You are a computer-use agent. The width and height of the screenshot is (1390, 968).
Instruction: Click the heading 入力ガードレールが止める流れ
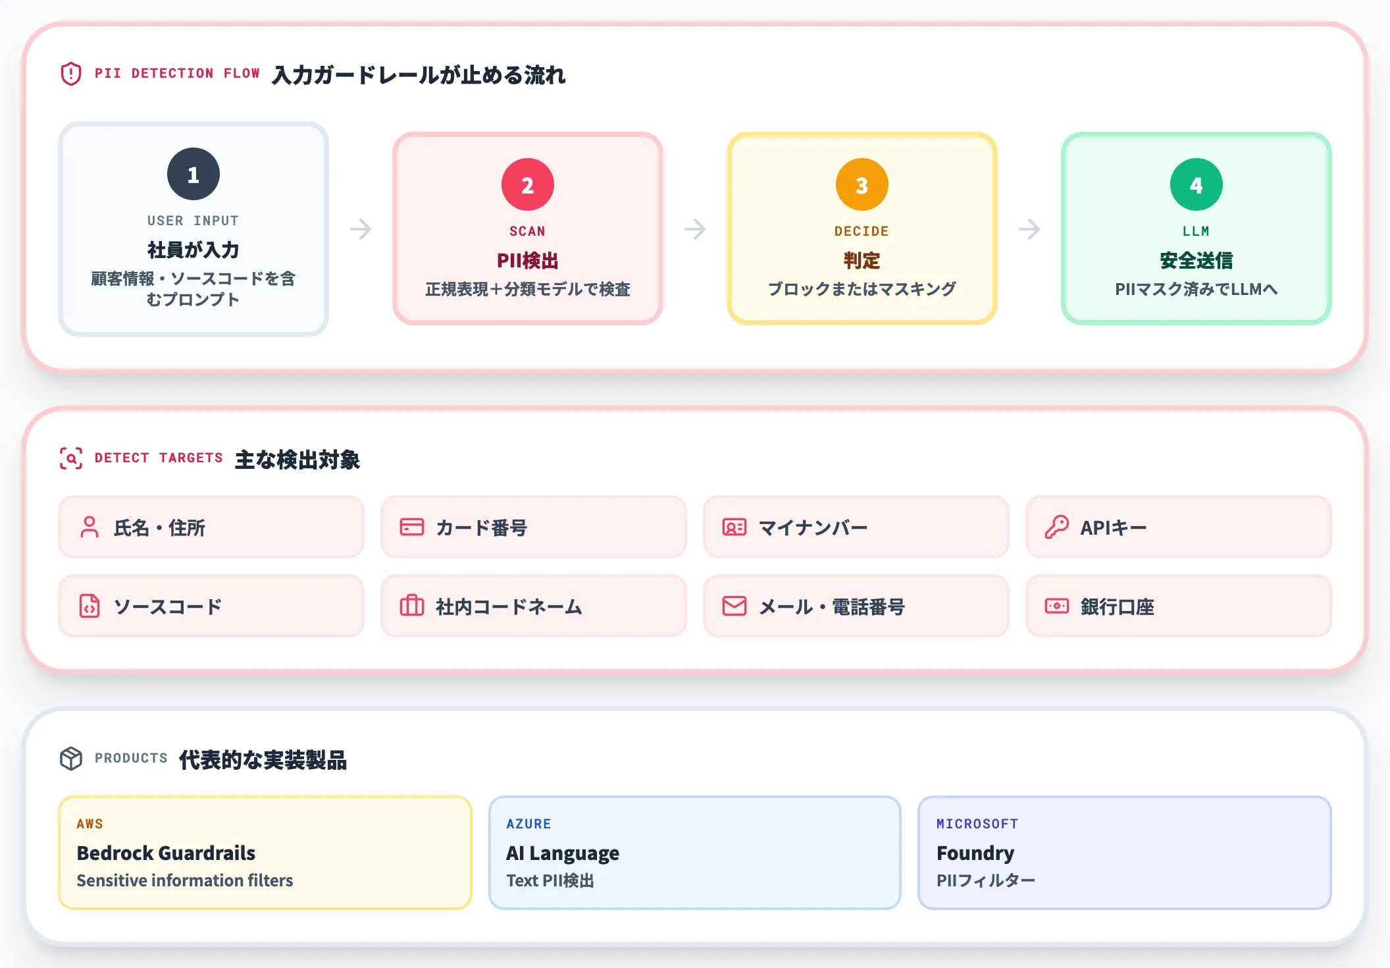[x=419, y=74]
